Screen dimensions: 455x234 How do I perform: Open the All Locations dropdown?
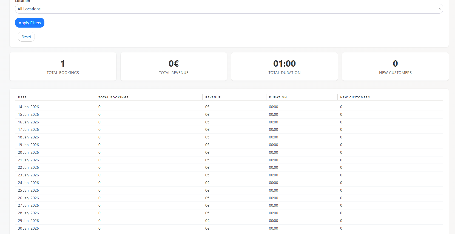click(229, 9)
